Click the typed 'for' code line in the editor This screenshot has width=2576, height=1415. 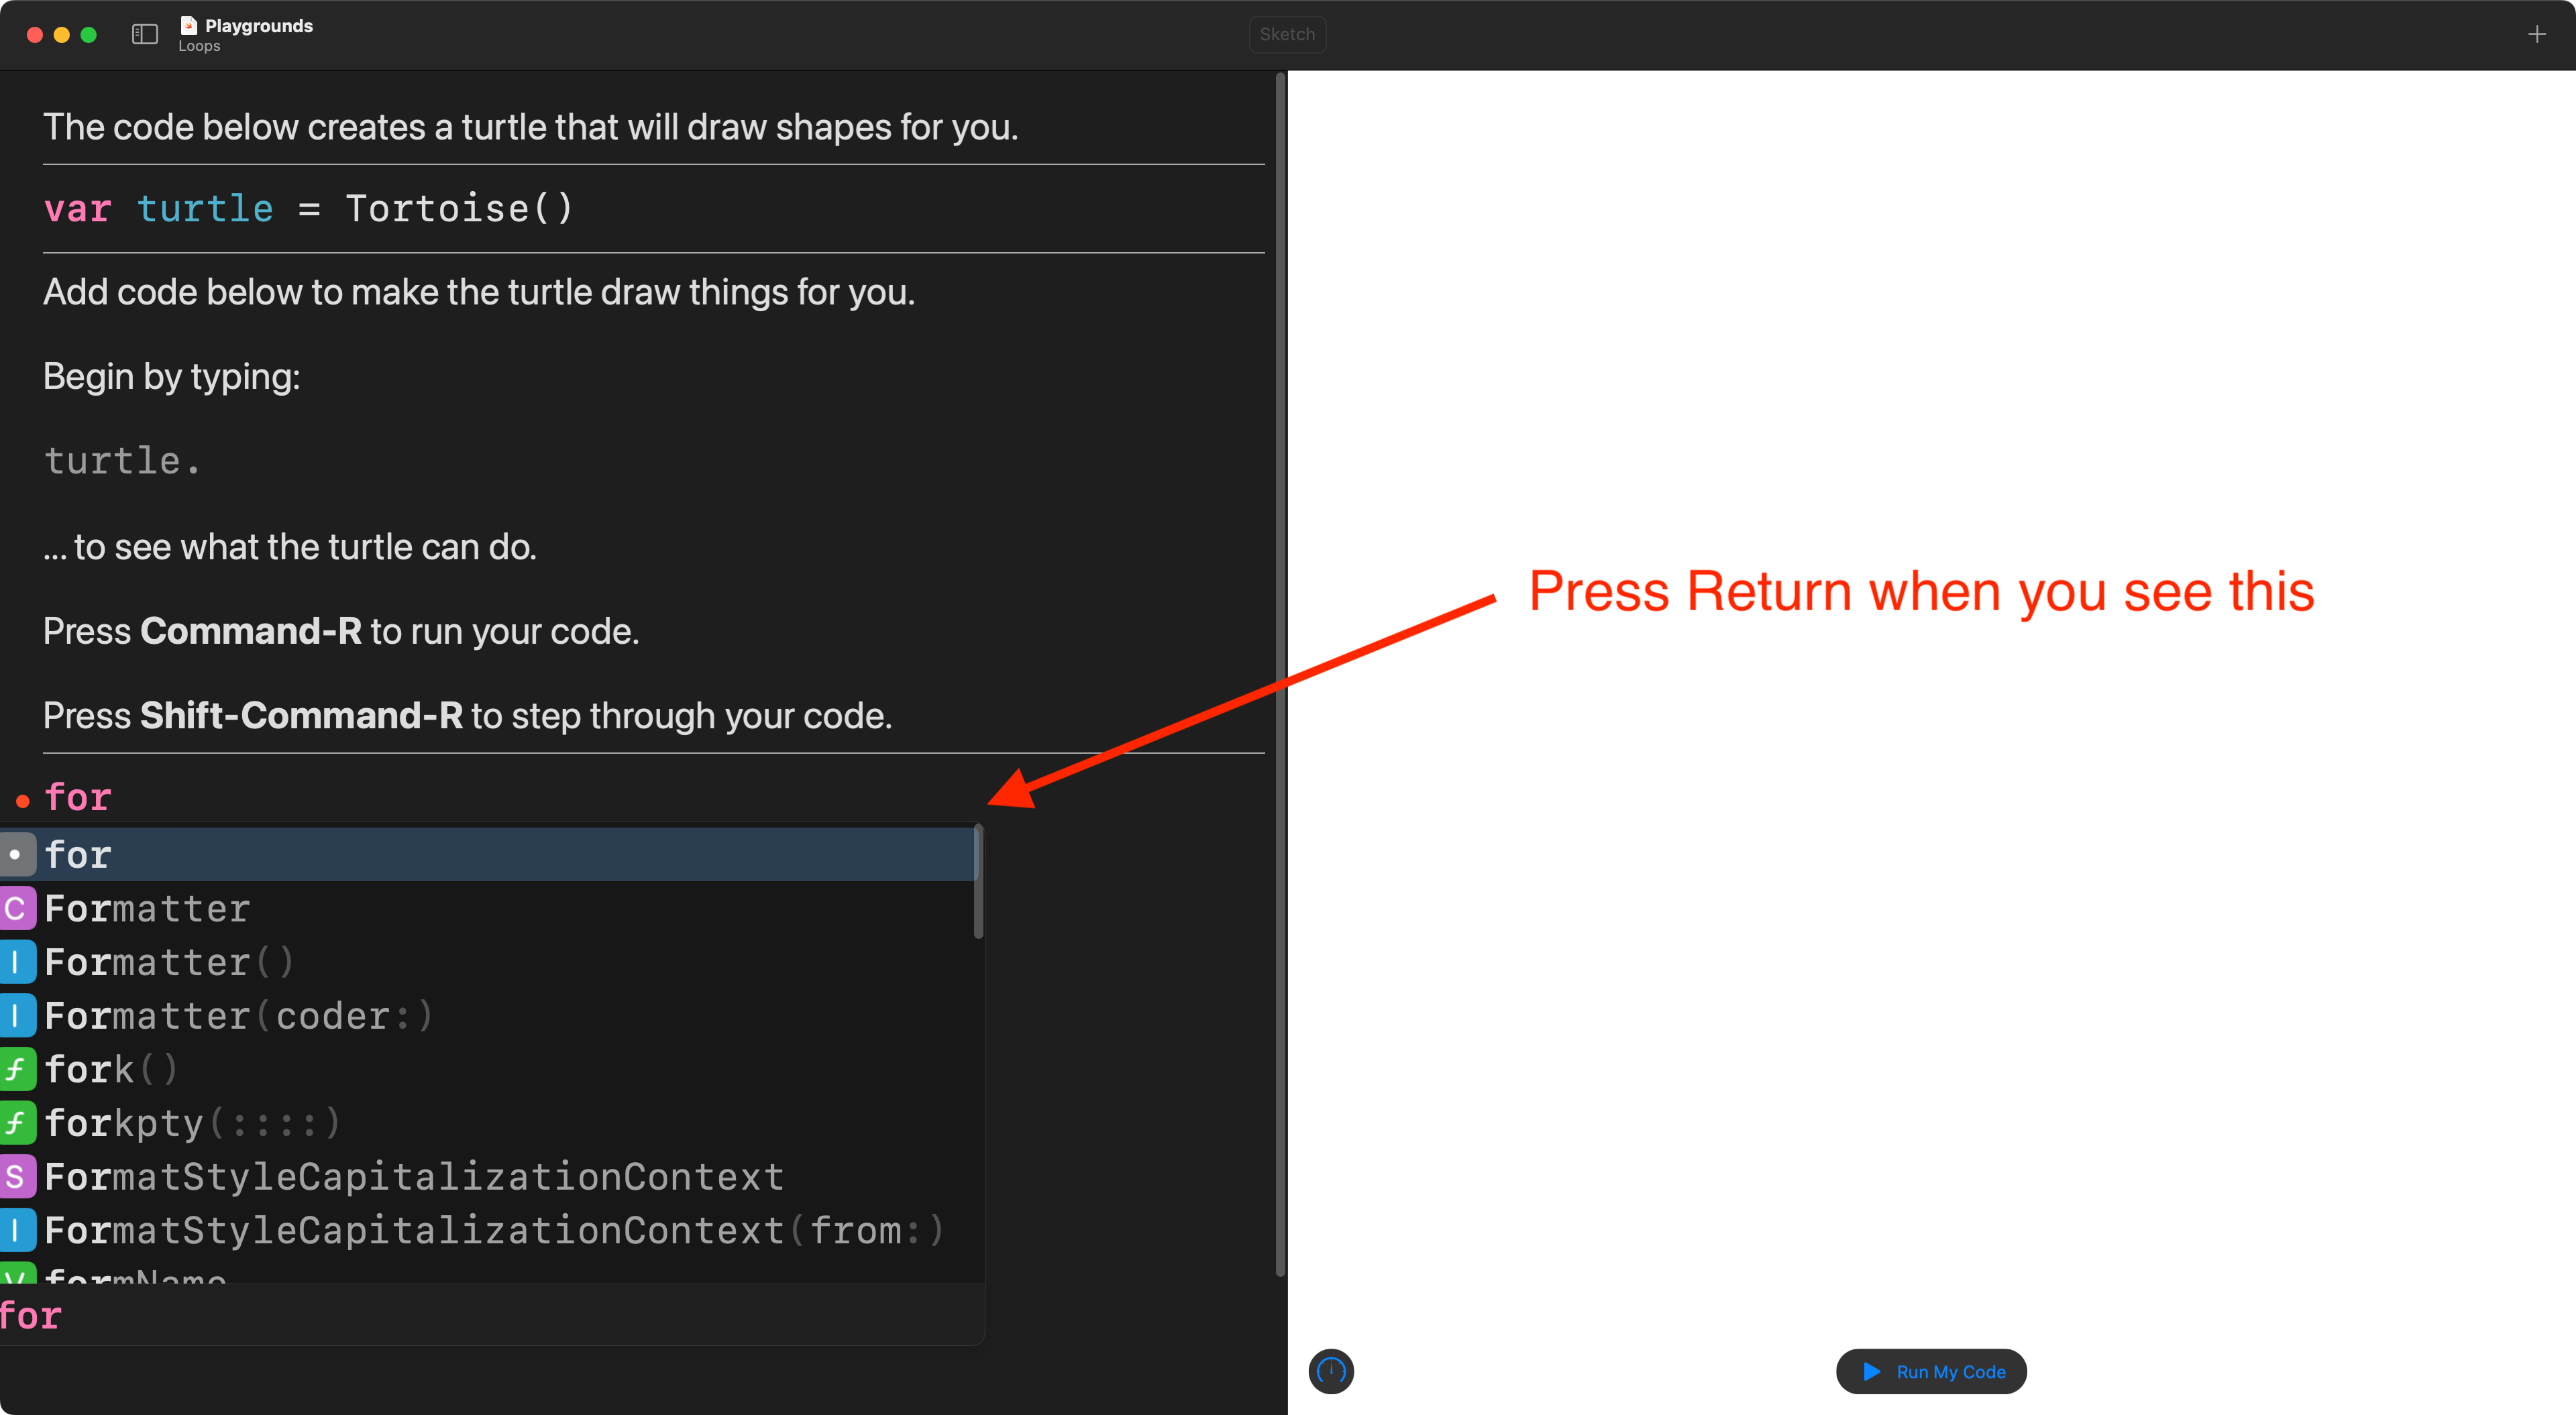78,798
